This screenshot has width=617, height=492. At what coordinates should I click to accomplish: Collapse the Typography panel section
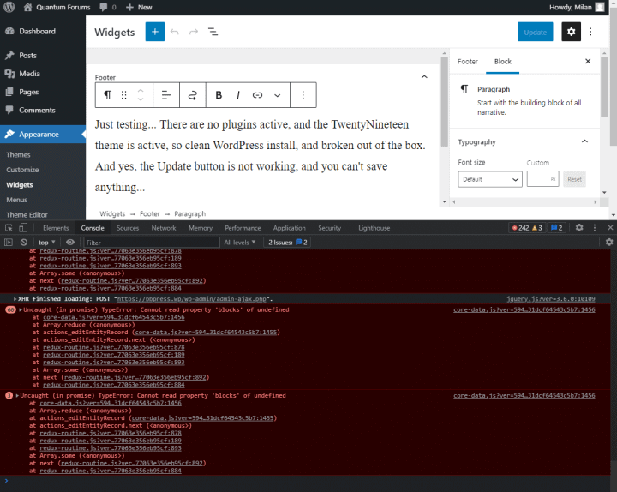pyautogui.click(x=584, y=141)
